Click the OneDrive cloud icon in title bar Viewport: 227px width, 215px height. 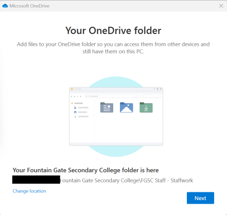pos(5,6)
